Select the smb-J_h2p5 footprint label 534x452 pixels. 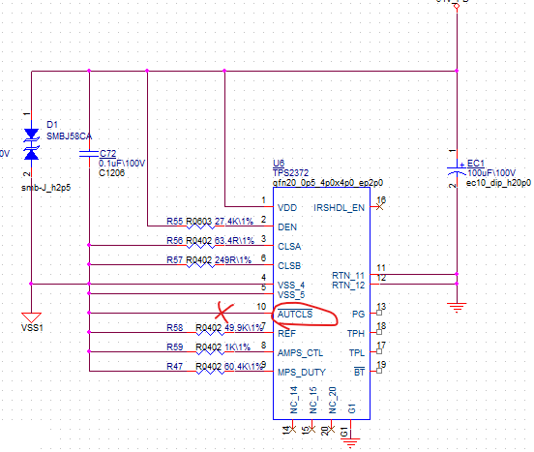46,188
